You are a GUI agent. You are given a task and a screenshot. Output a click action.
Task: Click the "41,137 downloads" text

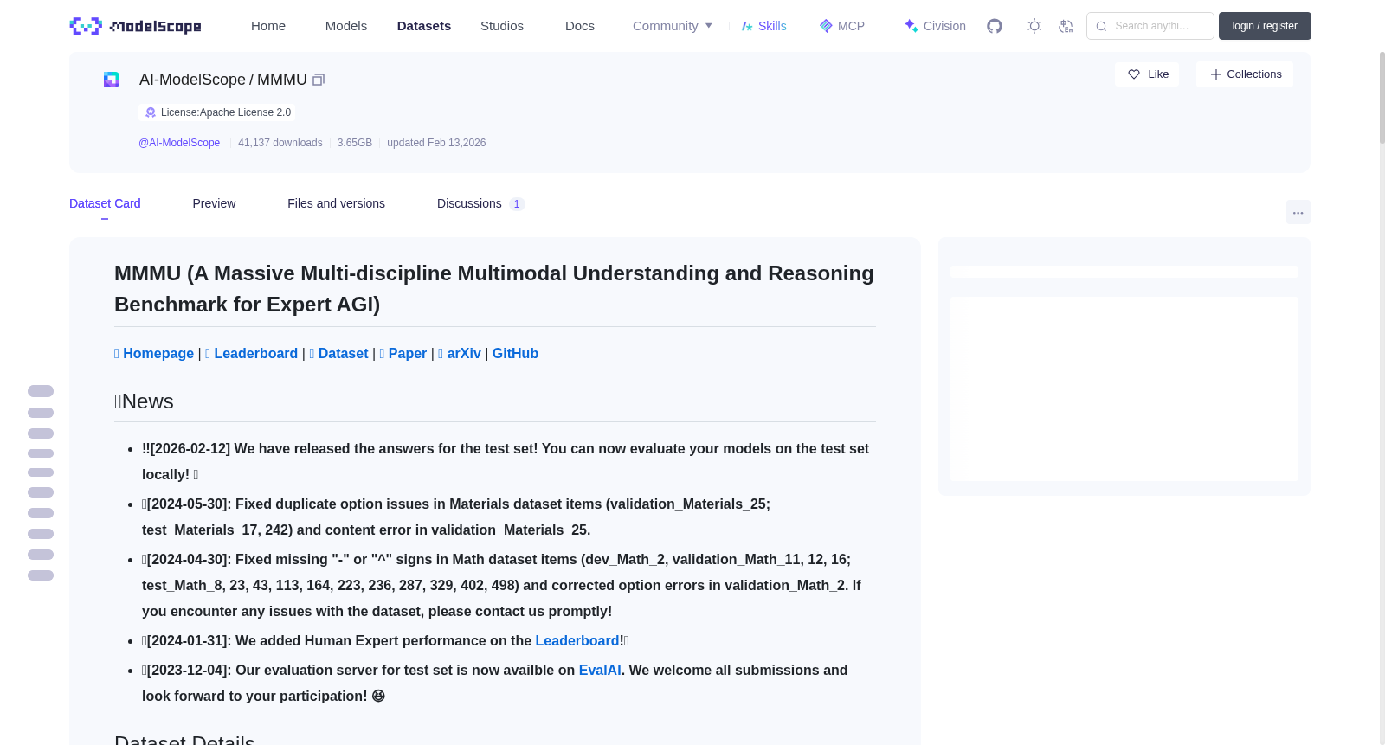280,143
